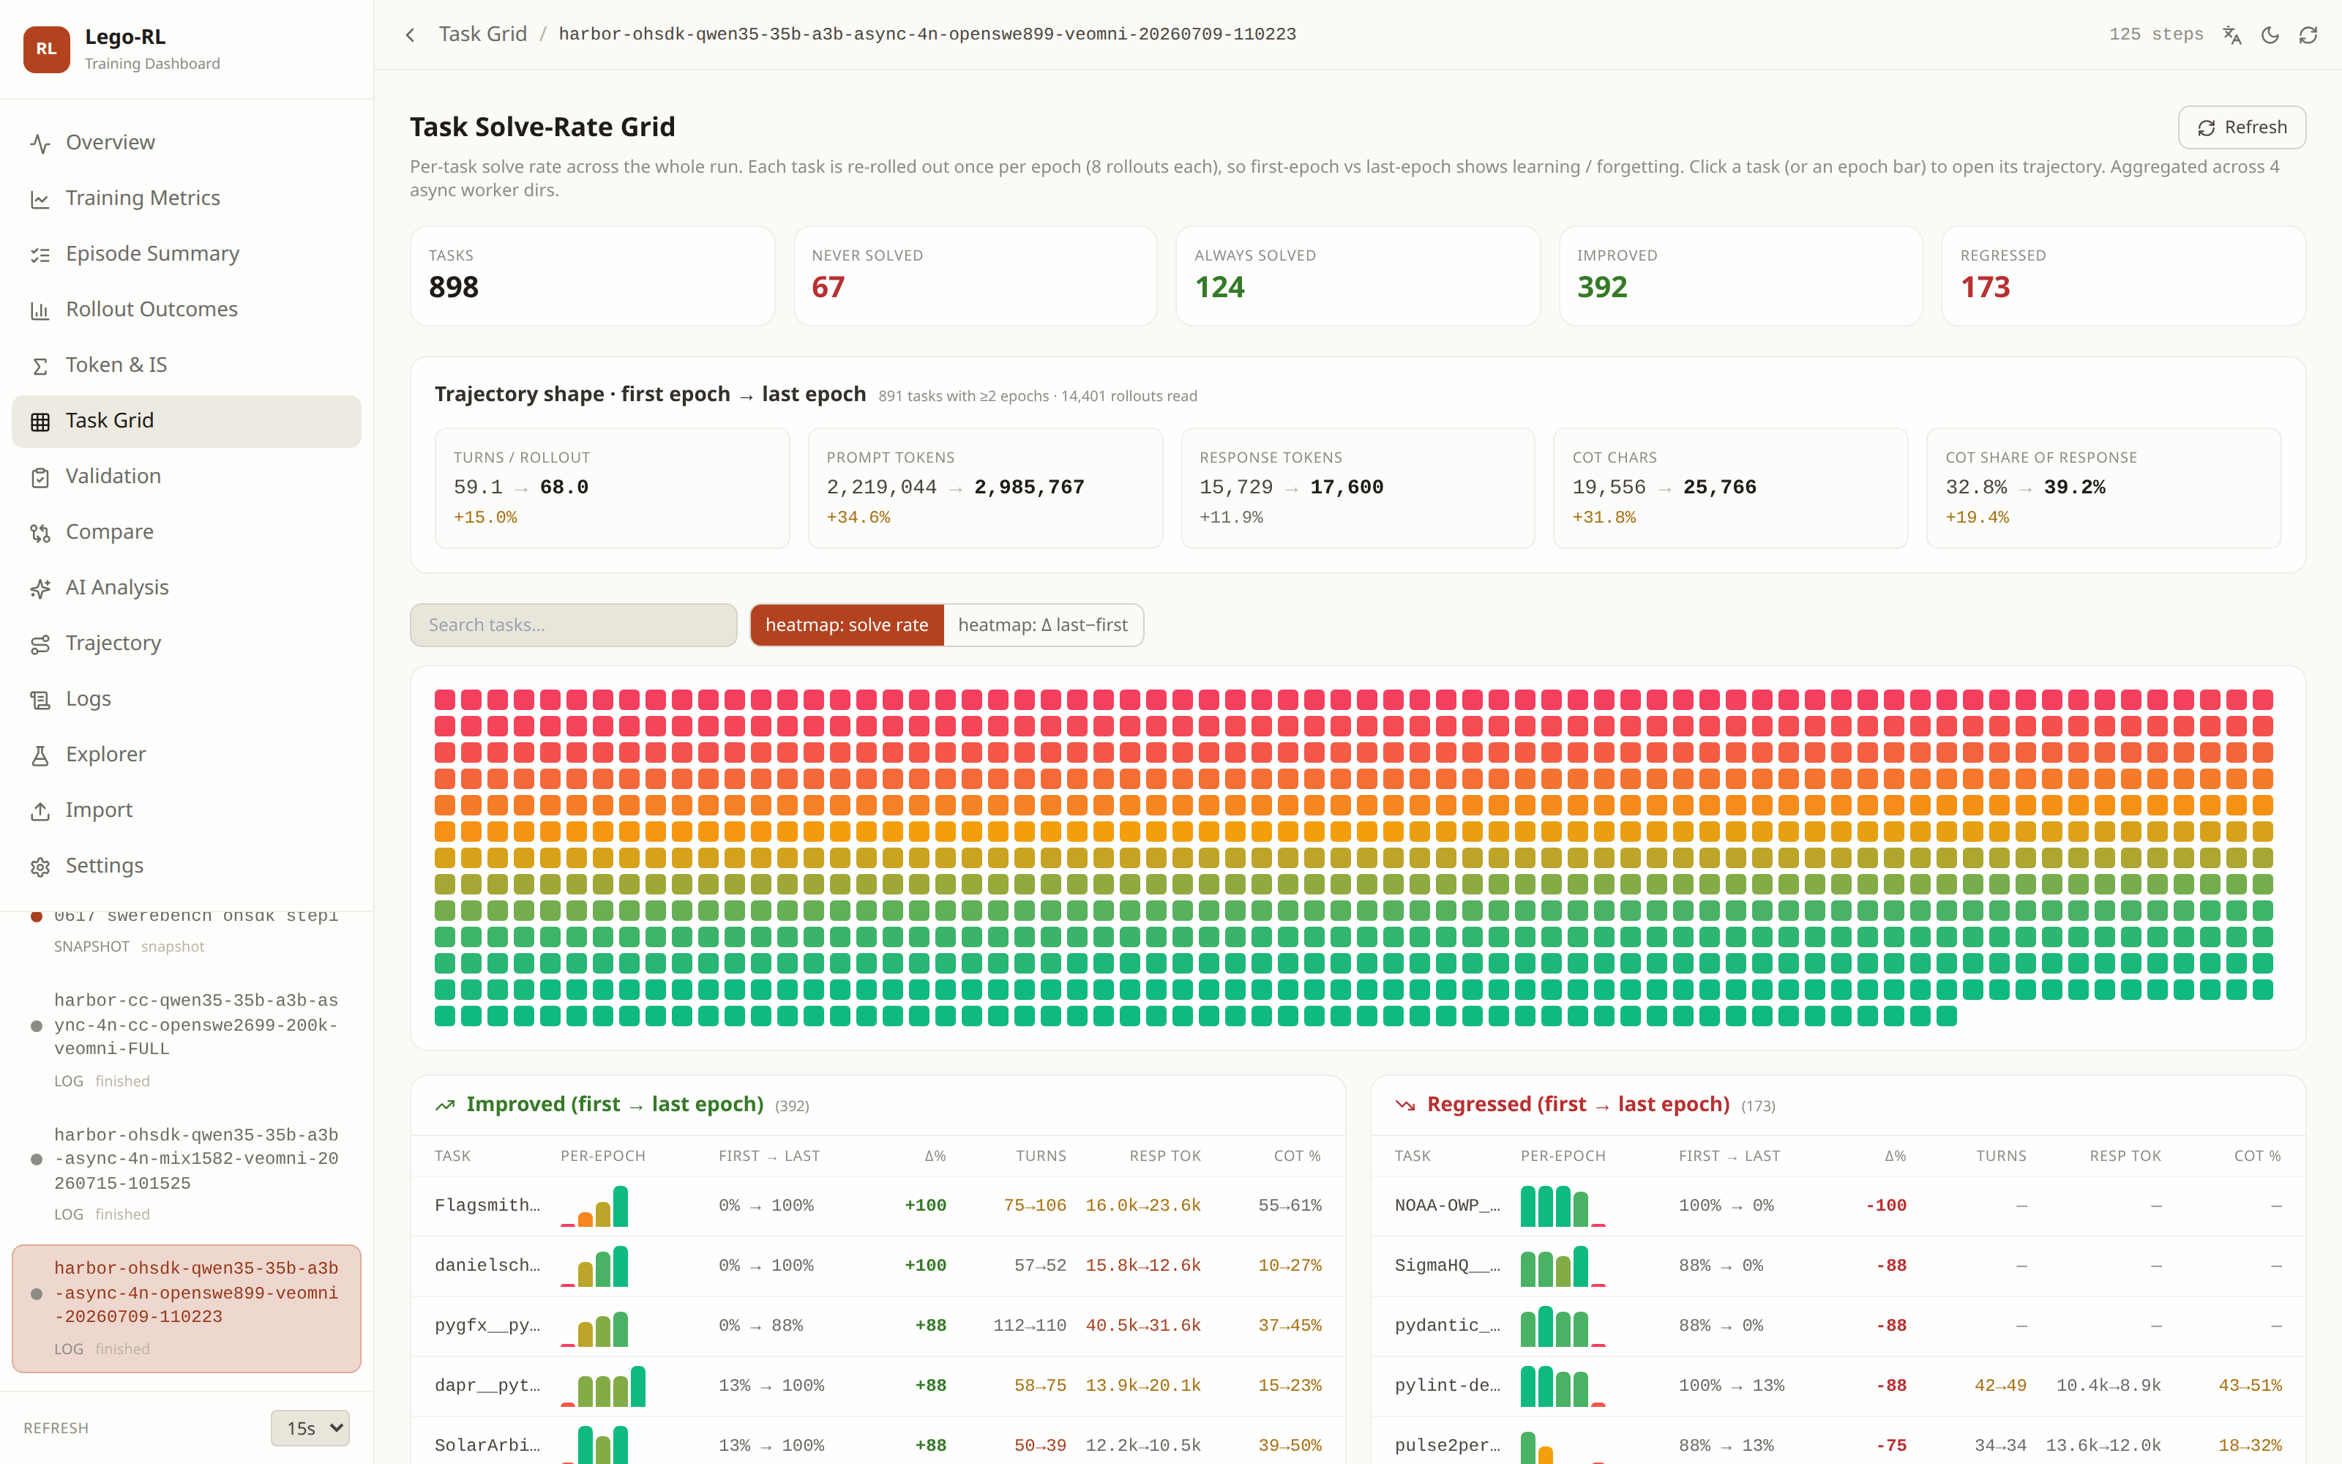
Task: Go back using the chevron arrow
Action: click(411, 35)
